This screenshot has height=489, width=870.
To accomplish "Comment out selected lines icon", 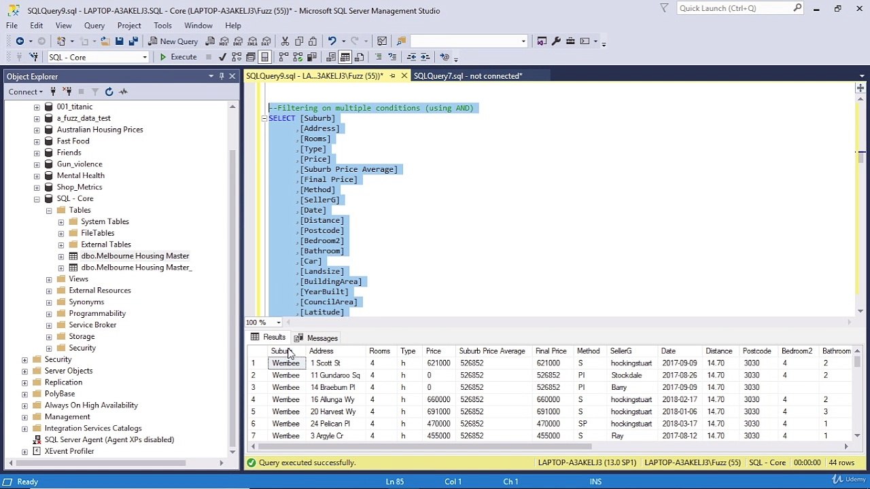I will (379, 57).
